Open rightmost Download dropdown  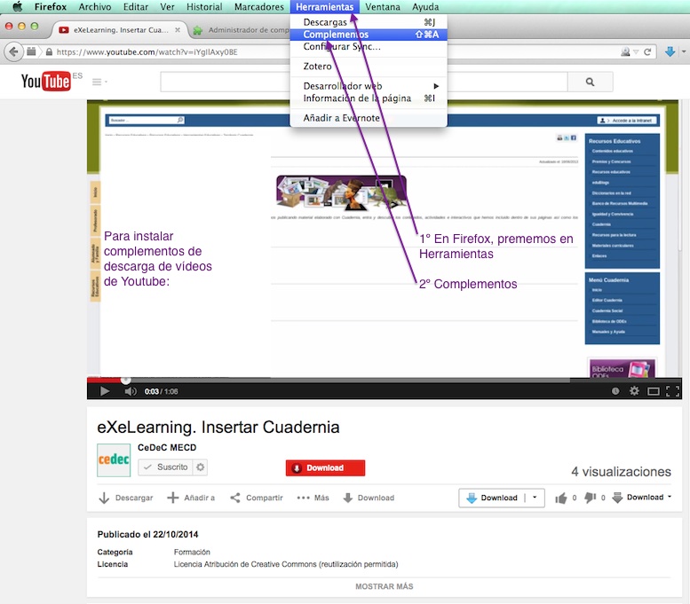[x=642, y=498]
